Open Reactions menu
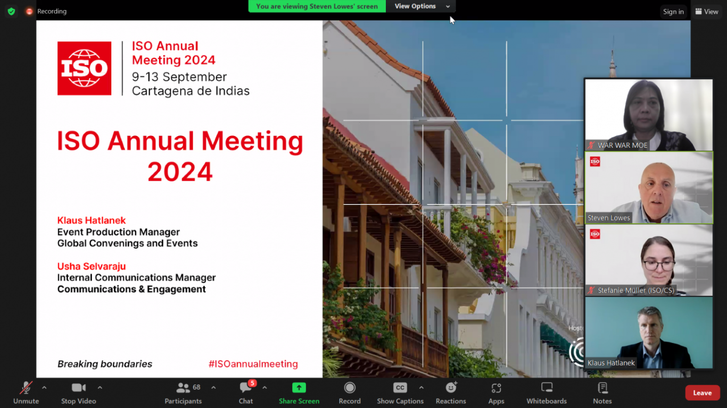This screenshot has height=408, width=727. 451,393
